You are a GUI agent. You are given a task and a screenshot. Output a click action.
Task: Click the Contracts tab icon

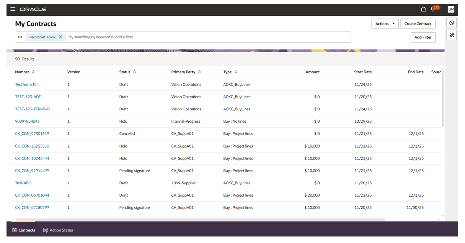tap(14, 230)
